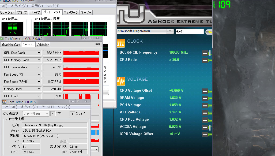Open オプション(O) menu in Core Temp

pos(29,107)
